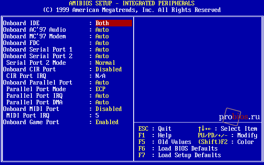Click the Parallel Port IRQ label

(x=34, y=96)
